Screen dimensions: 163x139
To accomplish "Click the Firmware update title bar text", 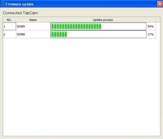I will [x=19, y=4].
